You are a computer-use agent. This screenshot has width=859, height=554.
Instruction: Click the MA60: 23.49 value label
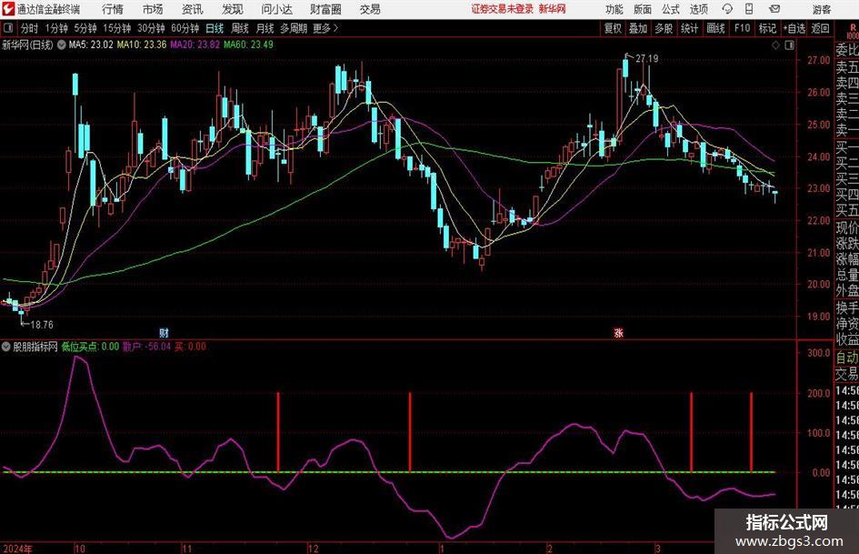pos(248,45)
